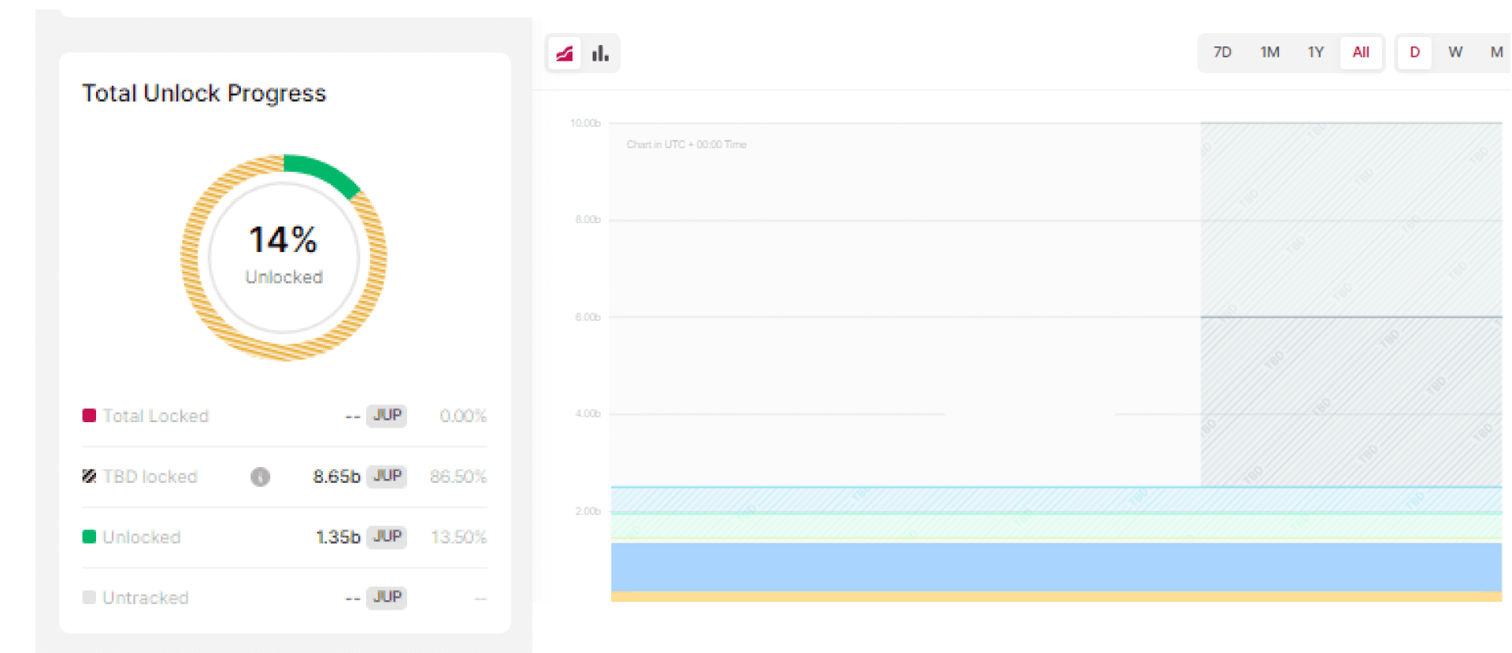The height and width of the screenshot is (653, 1512).
Task: Switch to monthly M interval
Action: pos(1496,53)
